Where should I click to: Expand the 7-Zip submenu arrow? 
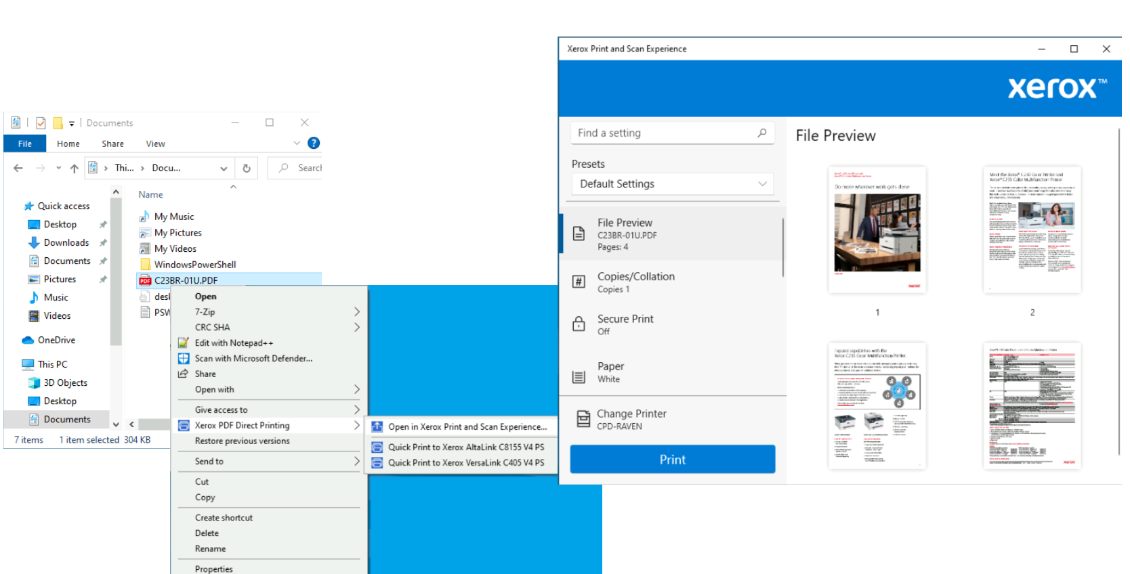(x=356, y=311)
